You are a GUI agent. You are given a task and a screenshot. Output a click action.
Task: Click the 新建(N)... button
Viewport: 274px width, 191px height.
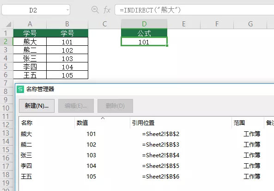pos(37,106)
